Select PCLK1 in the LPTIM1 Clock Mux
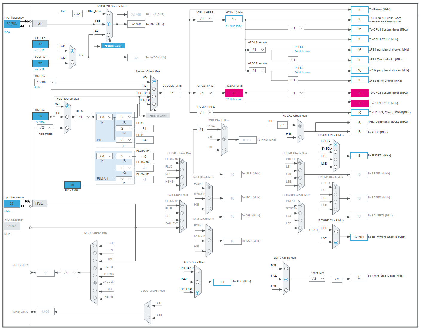The height and width of the screenshot is (330, 421). pos(300,162)
